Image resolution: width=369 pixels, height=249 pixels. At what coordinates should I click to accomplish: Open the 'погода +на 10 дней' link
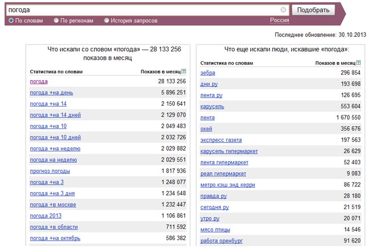(55, 138)
